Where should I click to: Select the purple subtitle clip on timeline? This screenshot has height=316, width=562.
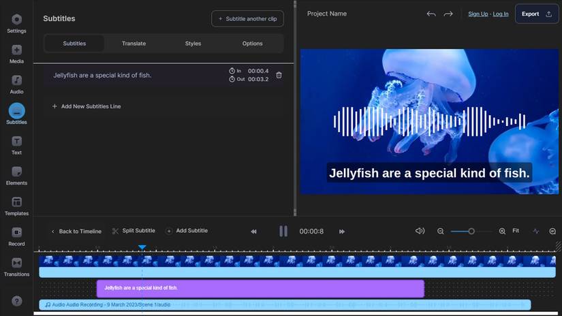pyautogui.click(x=260, y=289)
